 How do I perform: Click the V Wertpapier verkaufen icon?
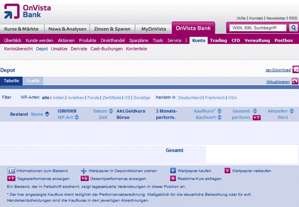[x=227, y=170]
